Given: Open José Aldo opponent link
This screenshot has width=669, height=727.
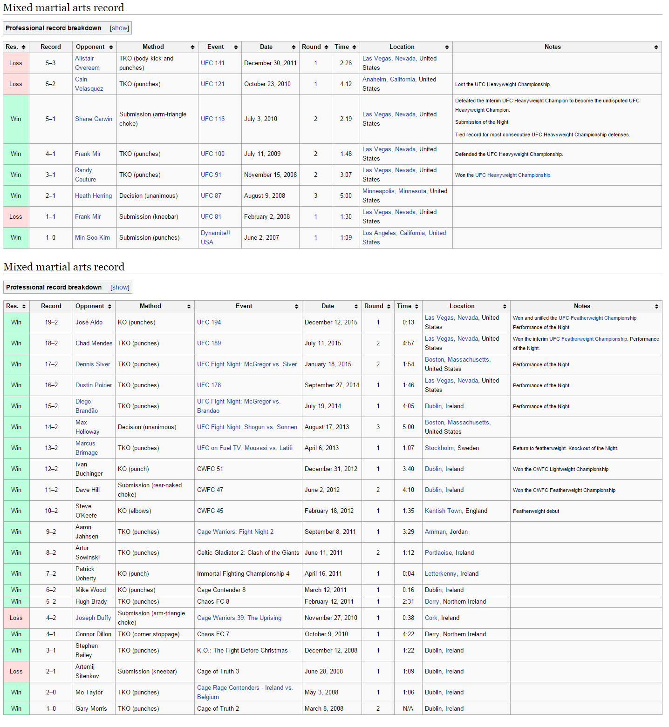Looking at the screenshot, I should click(89, 323).
